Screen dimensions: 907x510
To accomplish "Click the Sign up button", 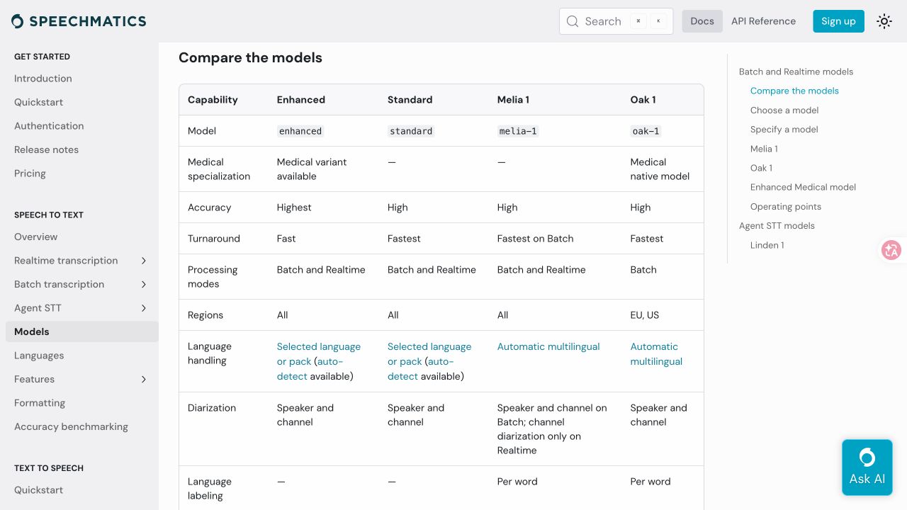I will (x=838, y=21).
